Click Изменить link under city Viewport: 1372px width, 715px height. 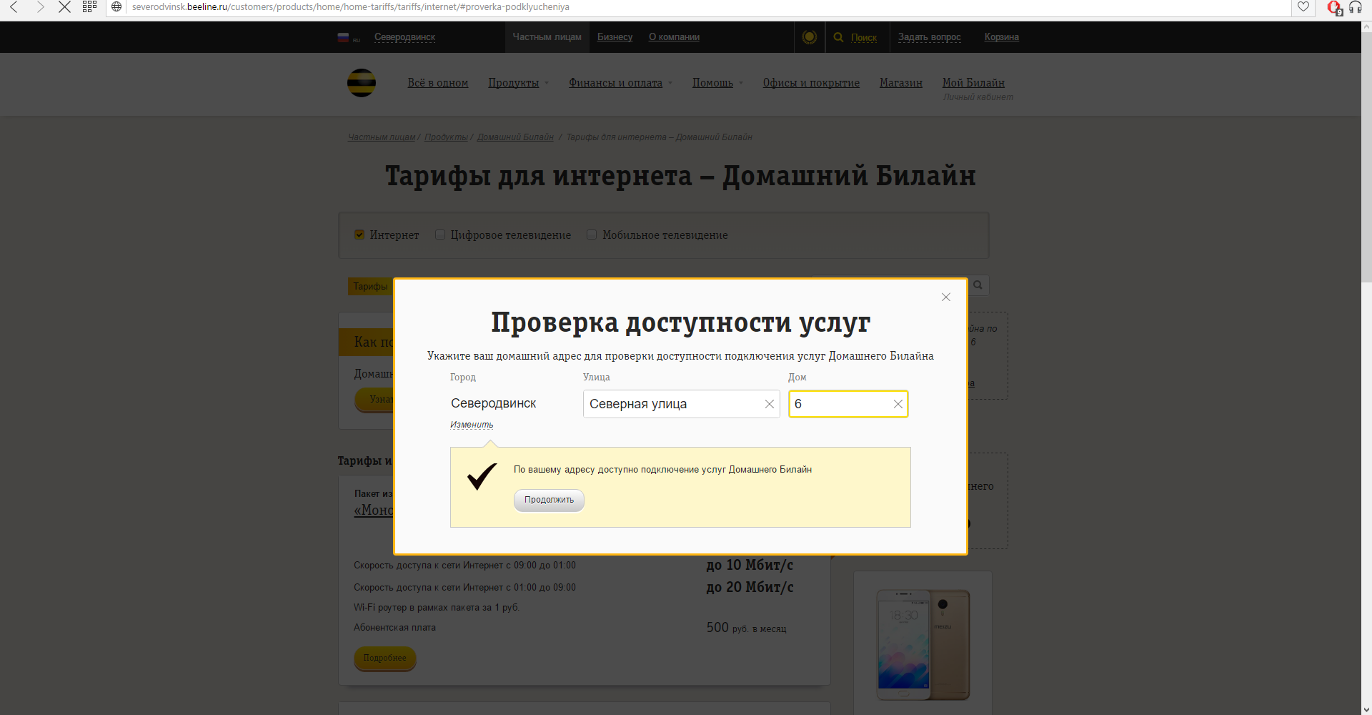[472, 425]
